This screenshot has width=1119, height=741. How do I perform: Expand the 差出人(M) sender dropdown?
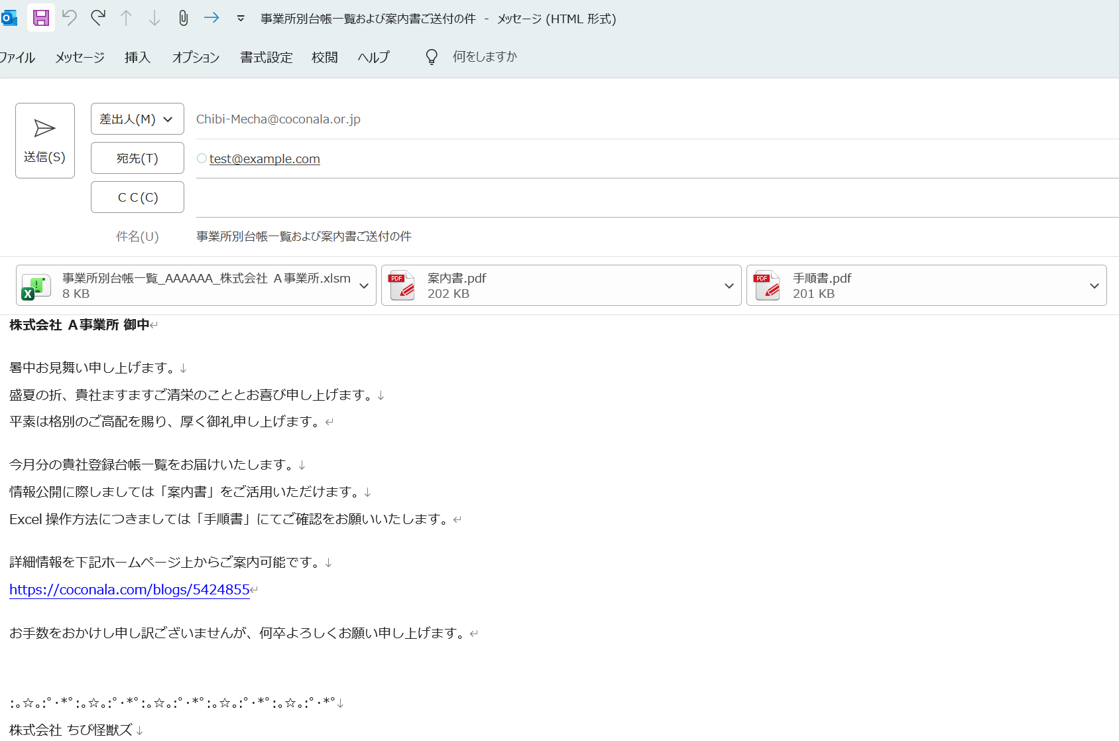pyautogui.click(x=137, y=119)
